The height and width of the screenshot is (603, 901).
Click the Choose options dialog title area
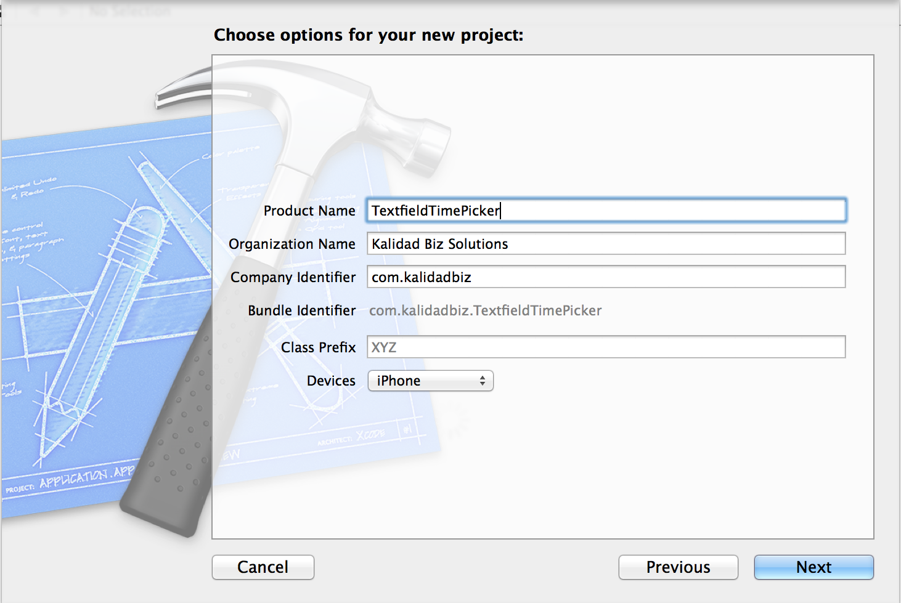[x=368, y=35]
